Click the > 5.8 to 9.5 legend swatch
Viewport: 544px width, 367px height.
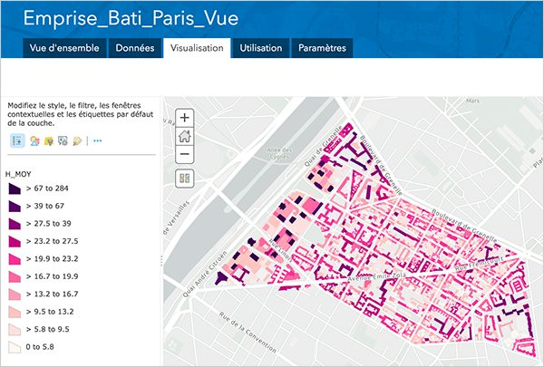click(15, 330)
